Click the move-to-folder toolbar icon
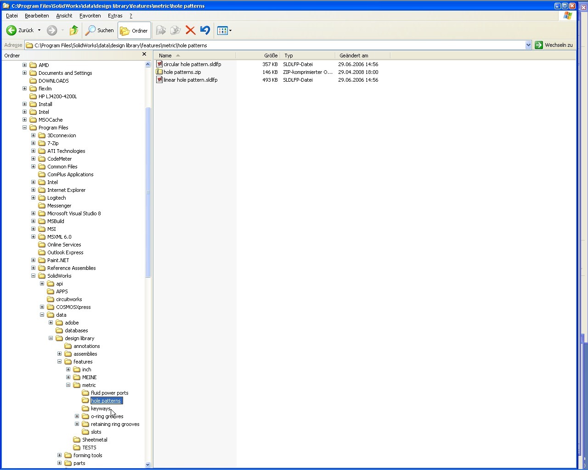The width and height of the screenshot is (588, 470). click(161, 30)
